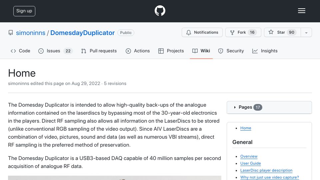The image size is (320, 180).
Task: Click the Pull requests icon
Action: [83, 51]
